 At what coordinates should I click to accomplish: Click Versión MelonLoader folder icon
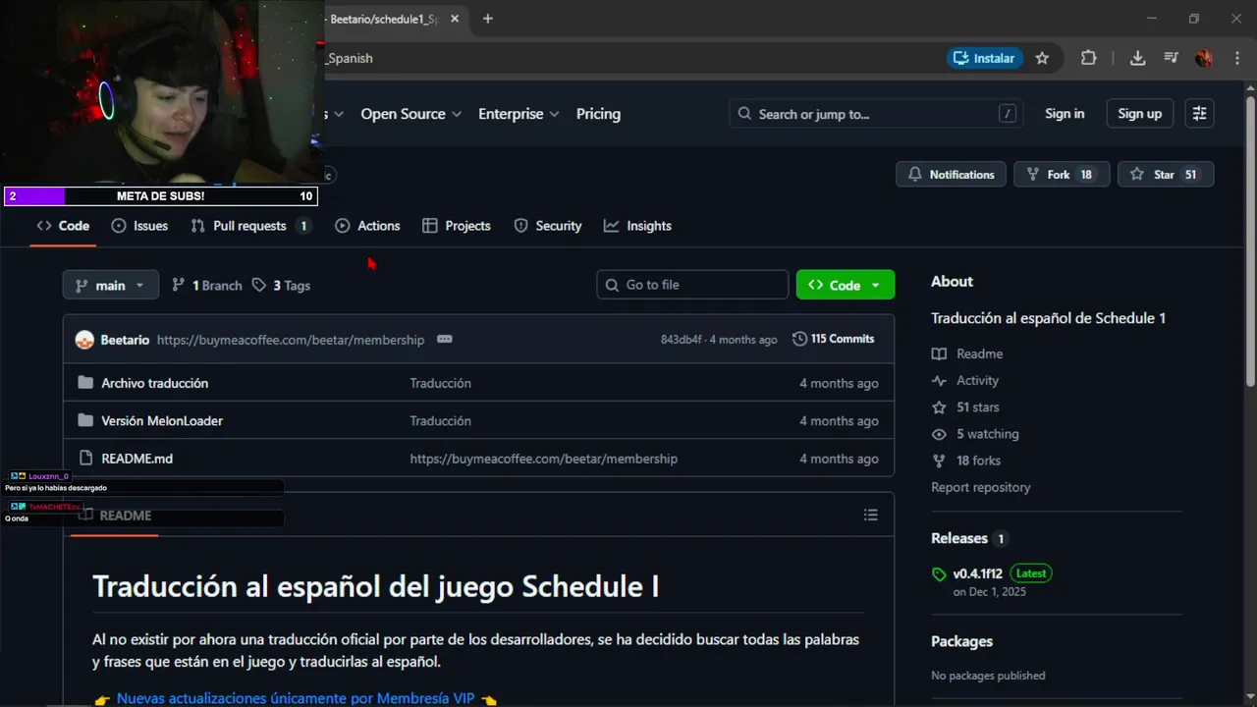point(84,420)
